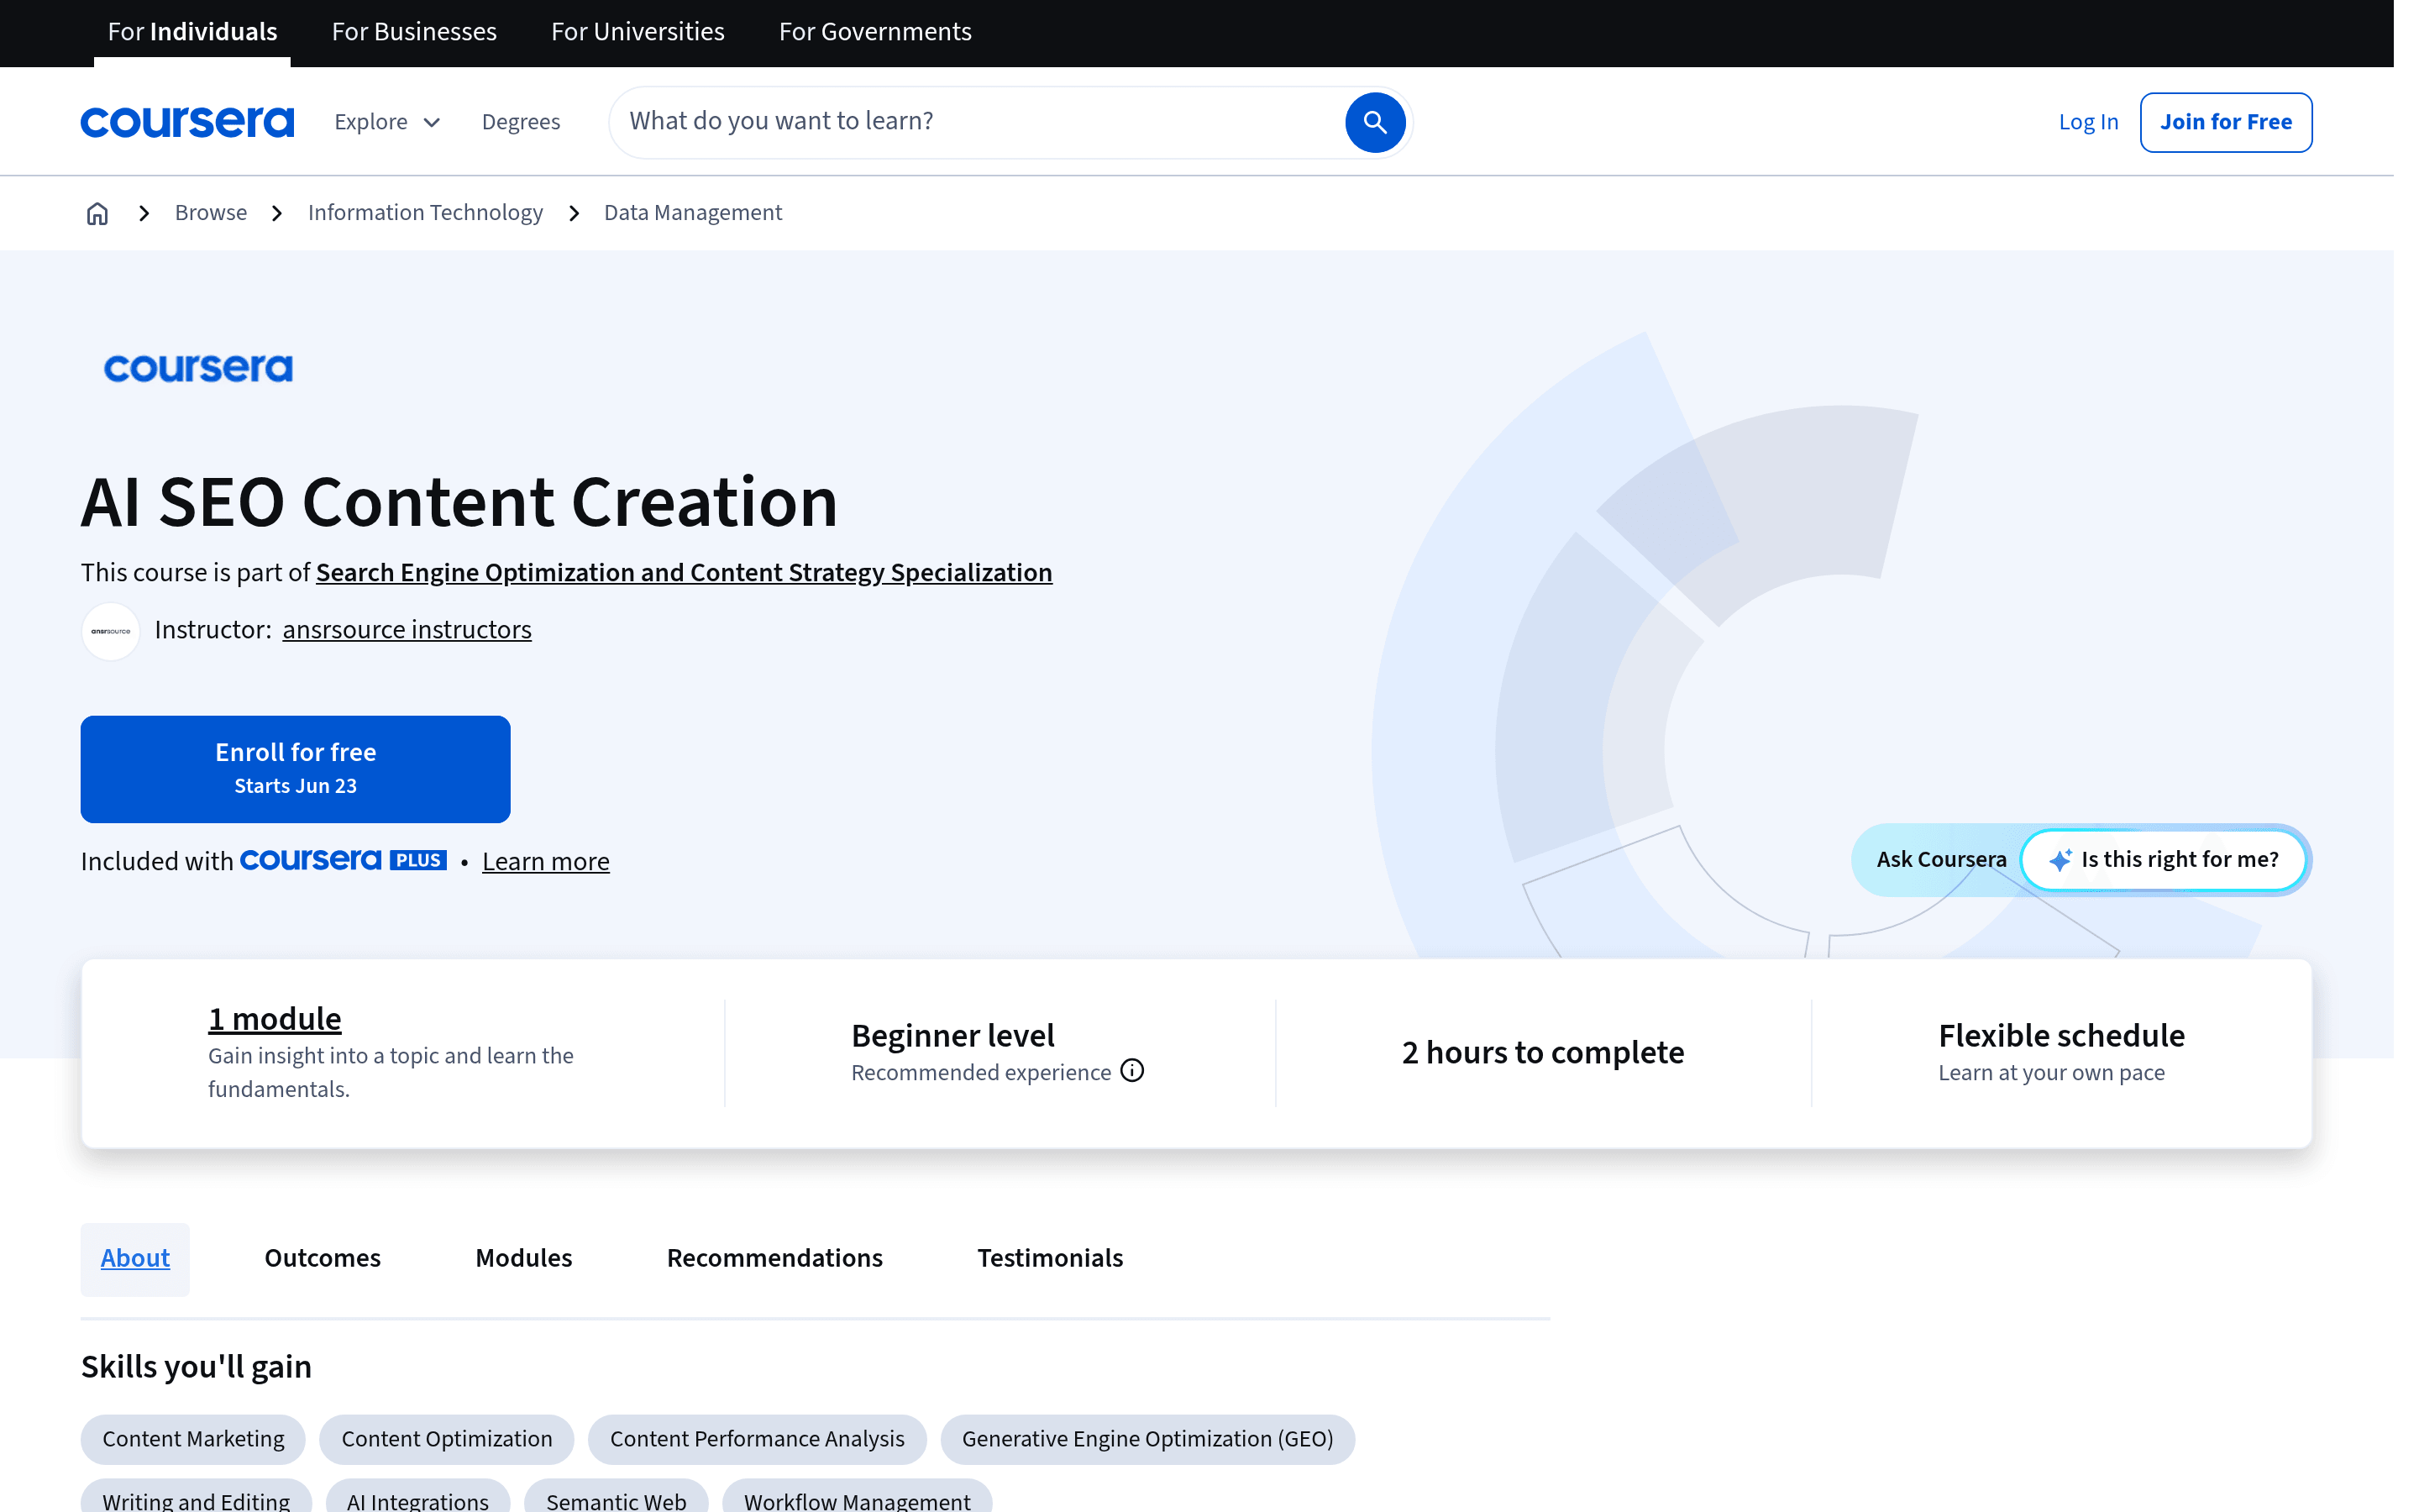The width and height of the screenshot is (2419, 1512).
Task: Click the Writing and Editing skill chip
Action: 196,1497
